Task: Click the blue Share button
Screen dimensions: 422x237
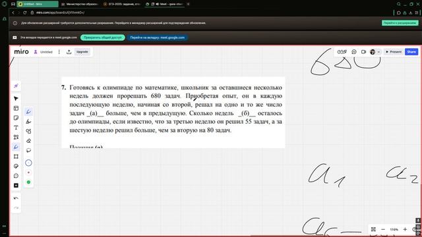Action: [x=411, y=52]
